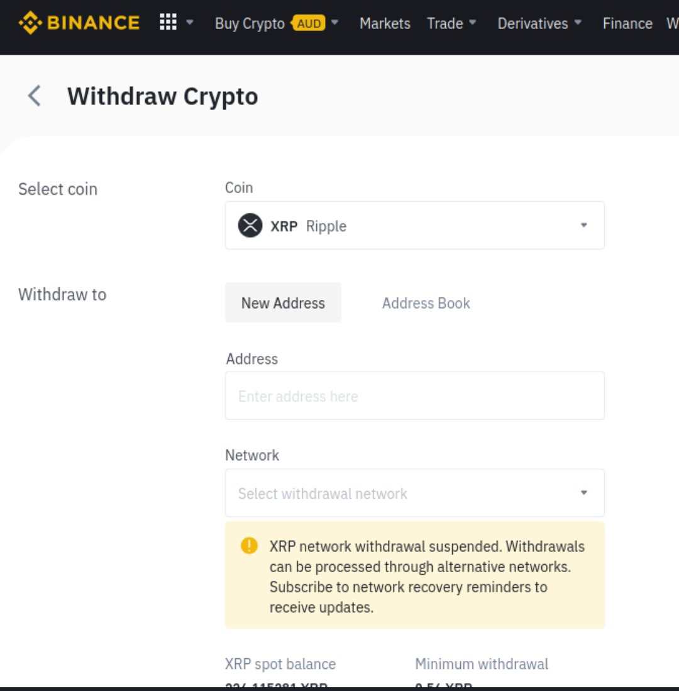This screenshot has width=679, height=691.
Task: Click the Select coin label
Action: pos(58,189)
